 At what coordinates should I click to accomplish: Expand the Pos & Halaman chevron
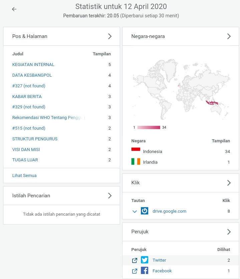click(x=110, y=36)
